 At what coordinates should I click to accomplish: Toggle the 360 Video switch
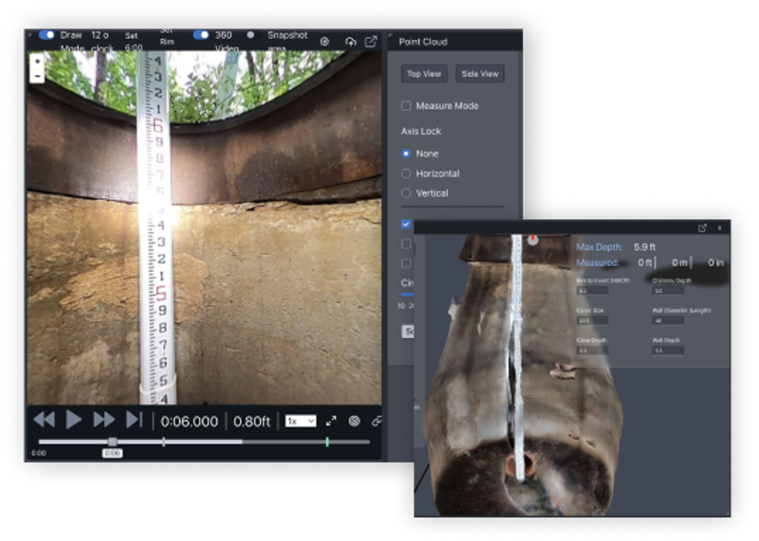click(201, 35)
